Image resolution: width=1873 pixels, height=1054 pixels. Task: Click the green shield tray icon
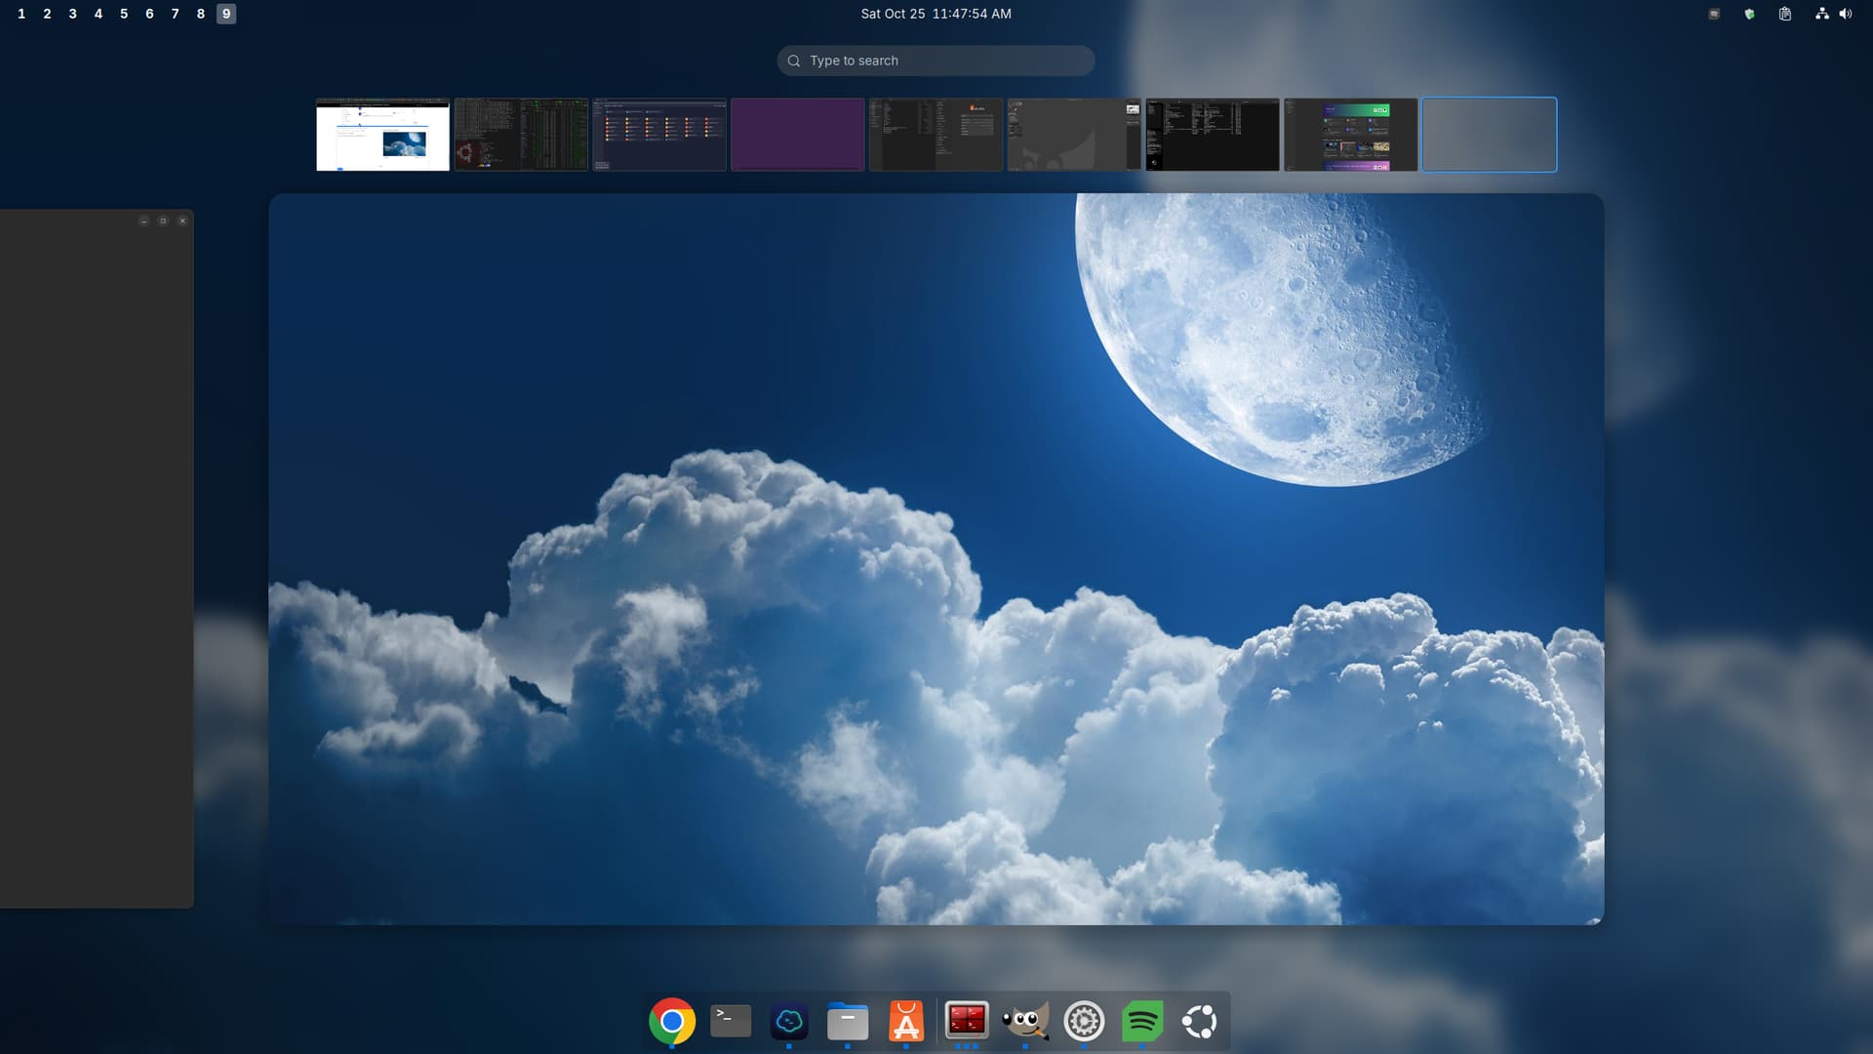pyautogui.click(x=1749, y=14)
